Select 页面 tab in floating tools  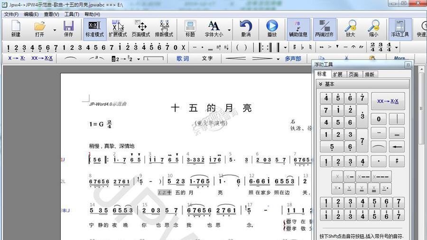[x=354, y=74]
